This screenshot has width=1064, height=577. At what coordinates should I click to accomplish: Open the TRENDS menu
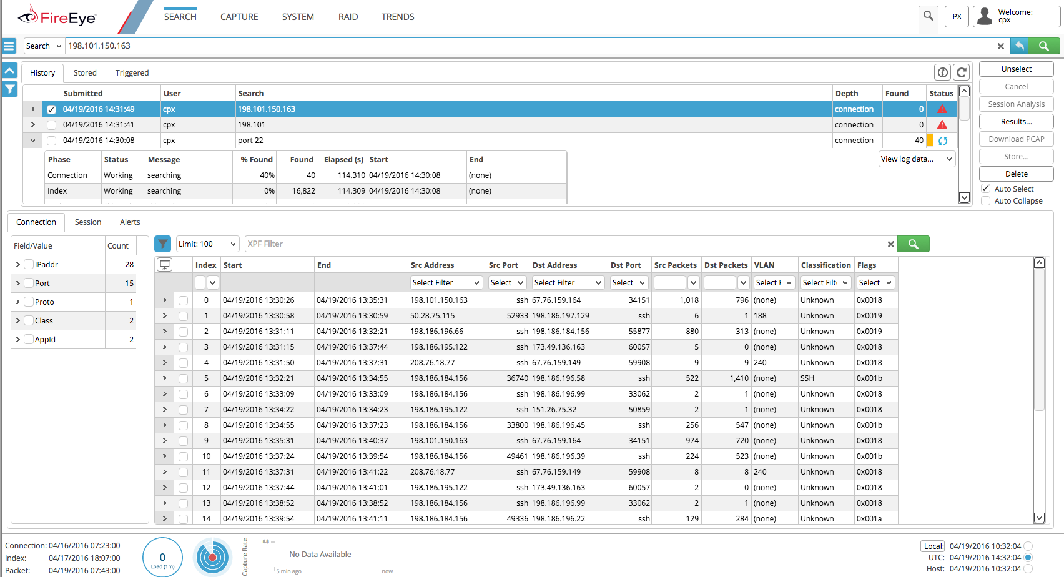click(398, 17)
